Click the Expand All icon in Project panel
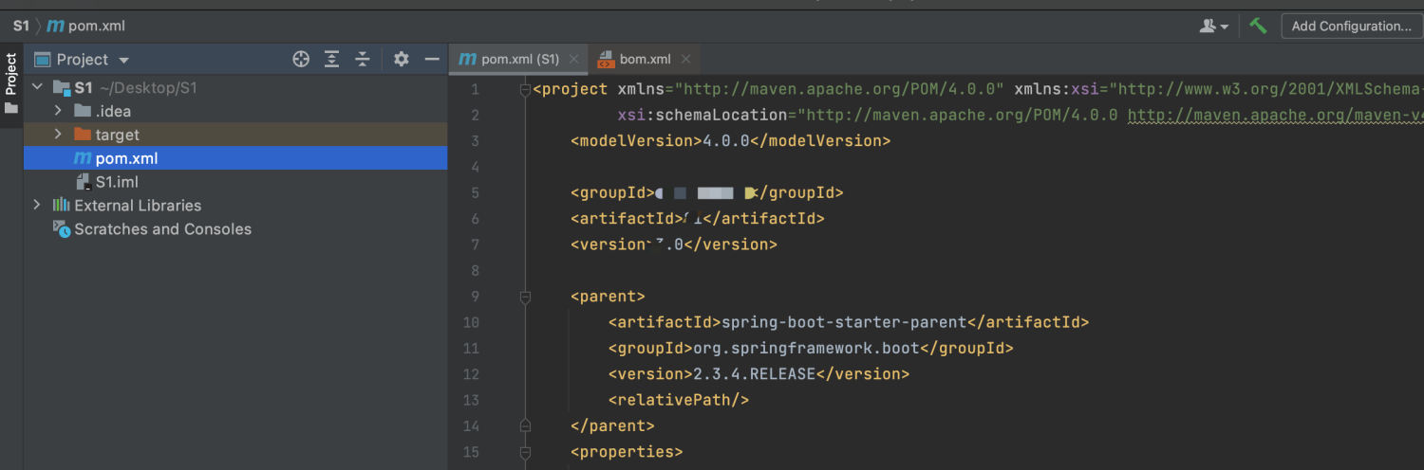1424x470 pixels. (x=331, y=60)
